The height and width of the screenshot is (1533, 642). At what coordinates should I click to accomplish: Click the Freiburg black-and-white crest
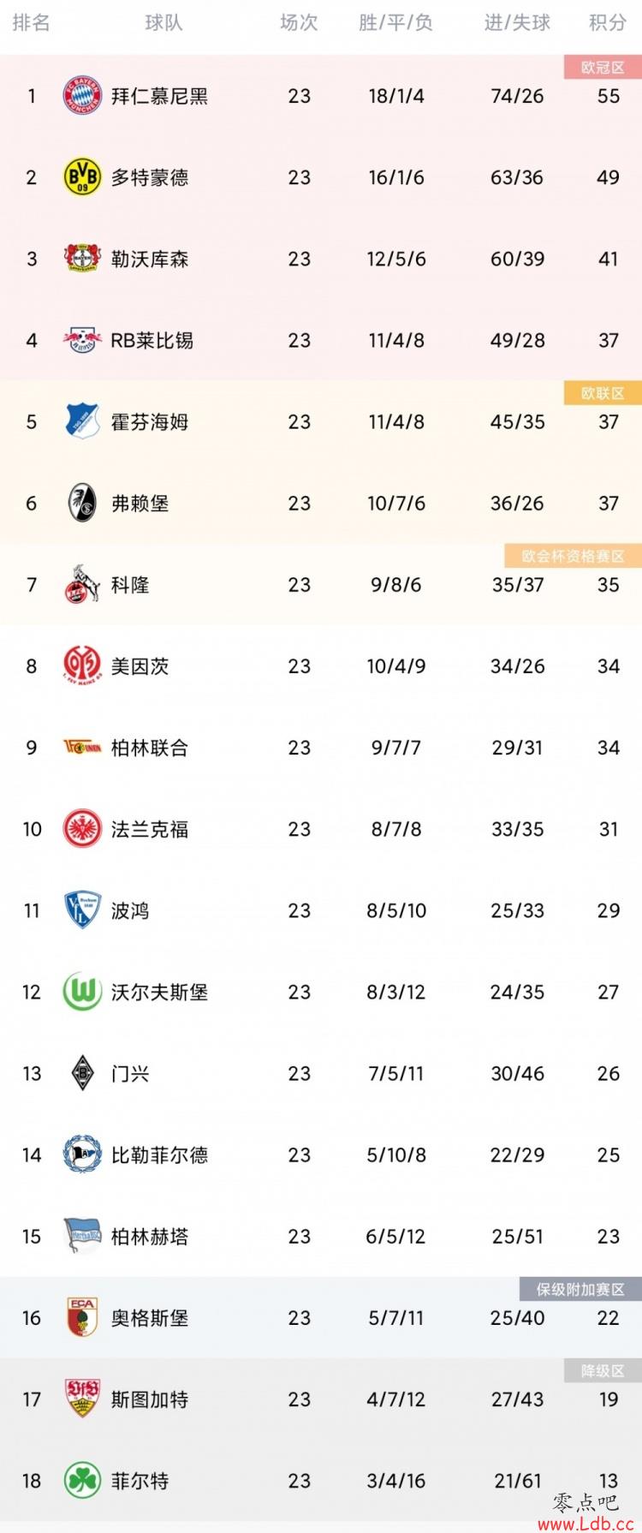point(83,503)
